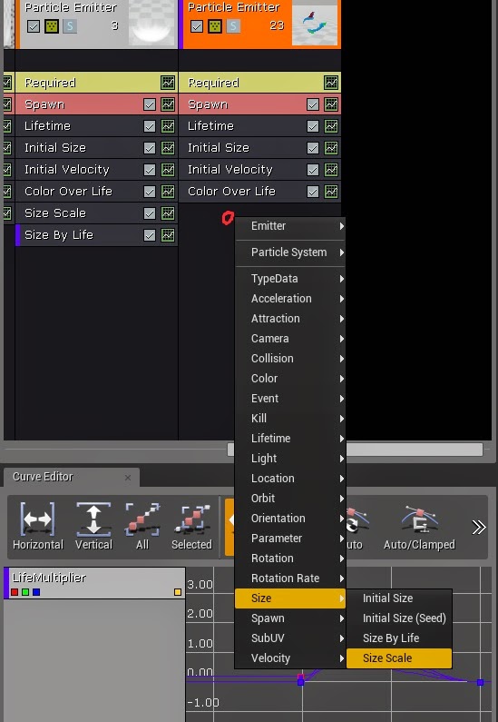Image resolution: width=498 pixels, height=722 pixels.
Task: Fit curve view with the Horizontal tool
Action: click(x=38, y=526)
